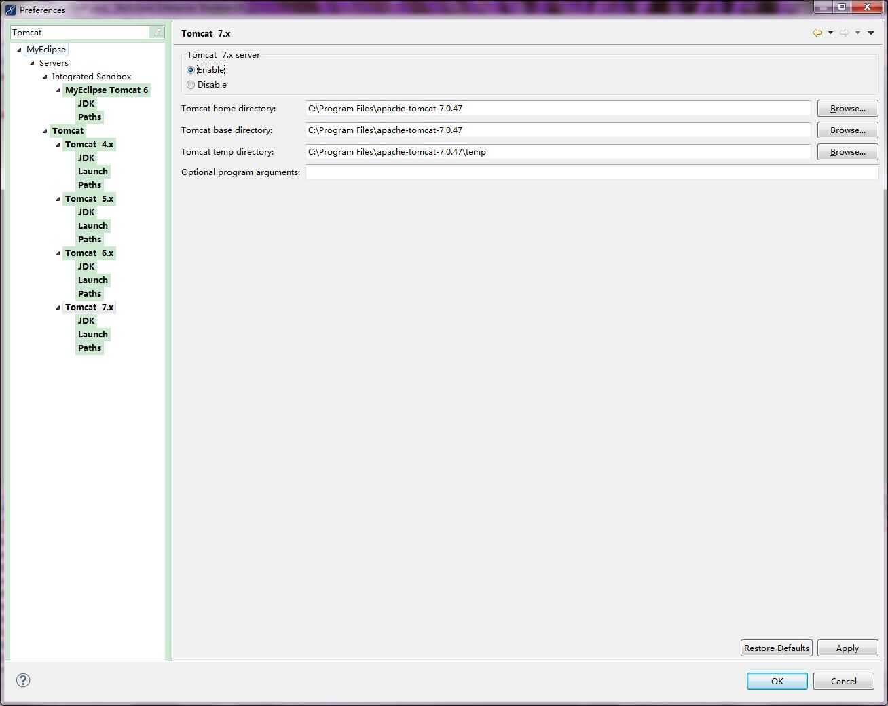
Task: Click the help question mark icon
Action: point(23,680)
